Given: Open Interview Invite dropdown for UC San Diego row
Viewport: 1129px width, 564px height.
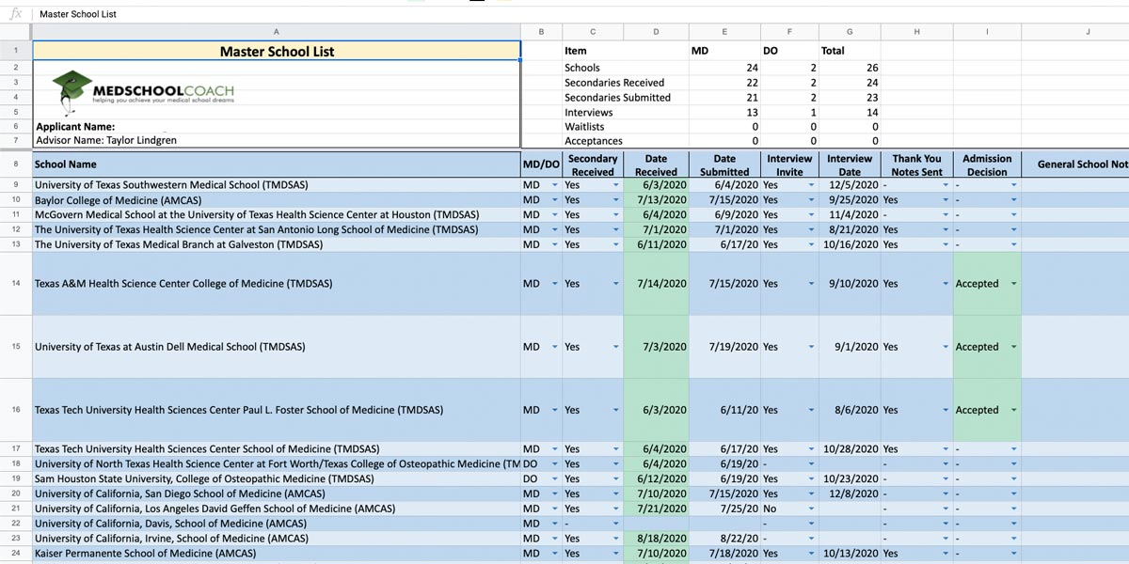Looking at the screenshot, I should pyautogui.click(x=811, y=494).
